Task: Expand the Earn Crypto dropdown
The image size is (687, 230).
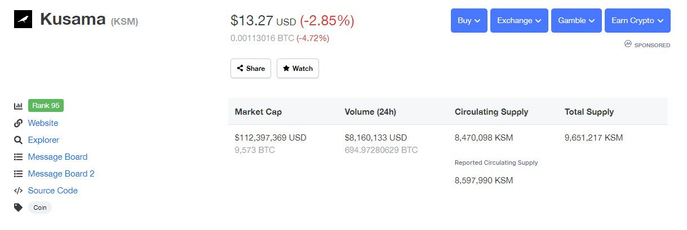Action: (x=637, y=21)
